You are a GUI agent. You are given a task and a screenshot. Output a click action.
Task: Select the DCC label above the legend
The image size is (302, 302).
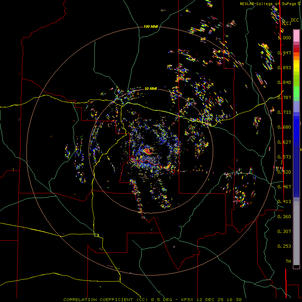click(295, 20)
